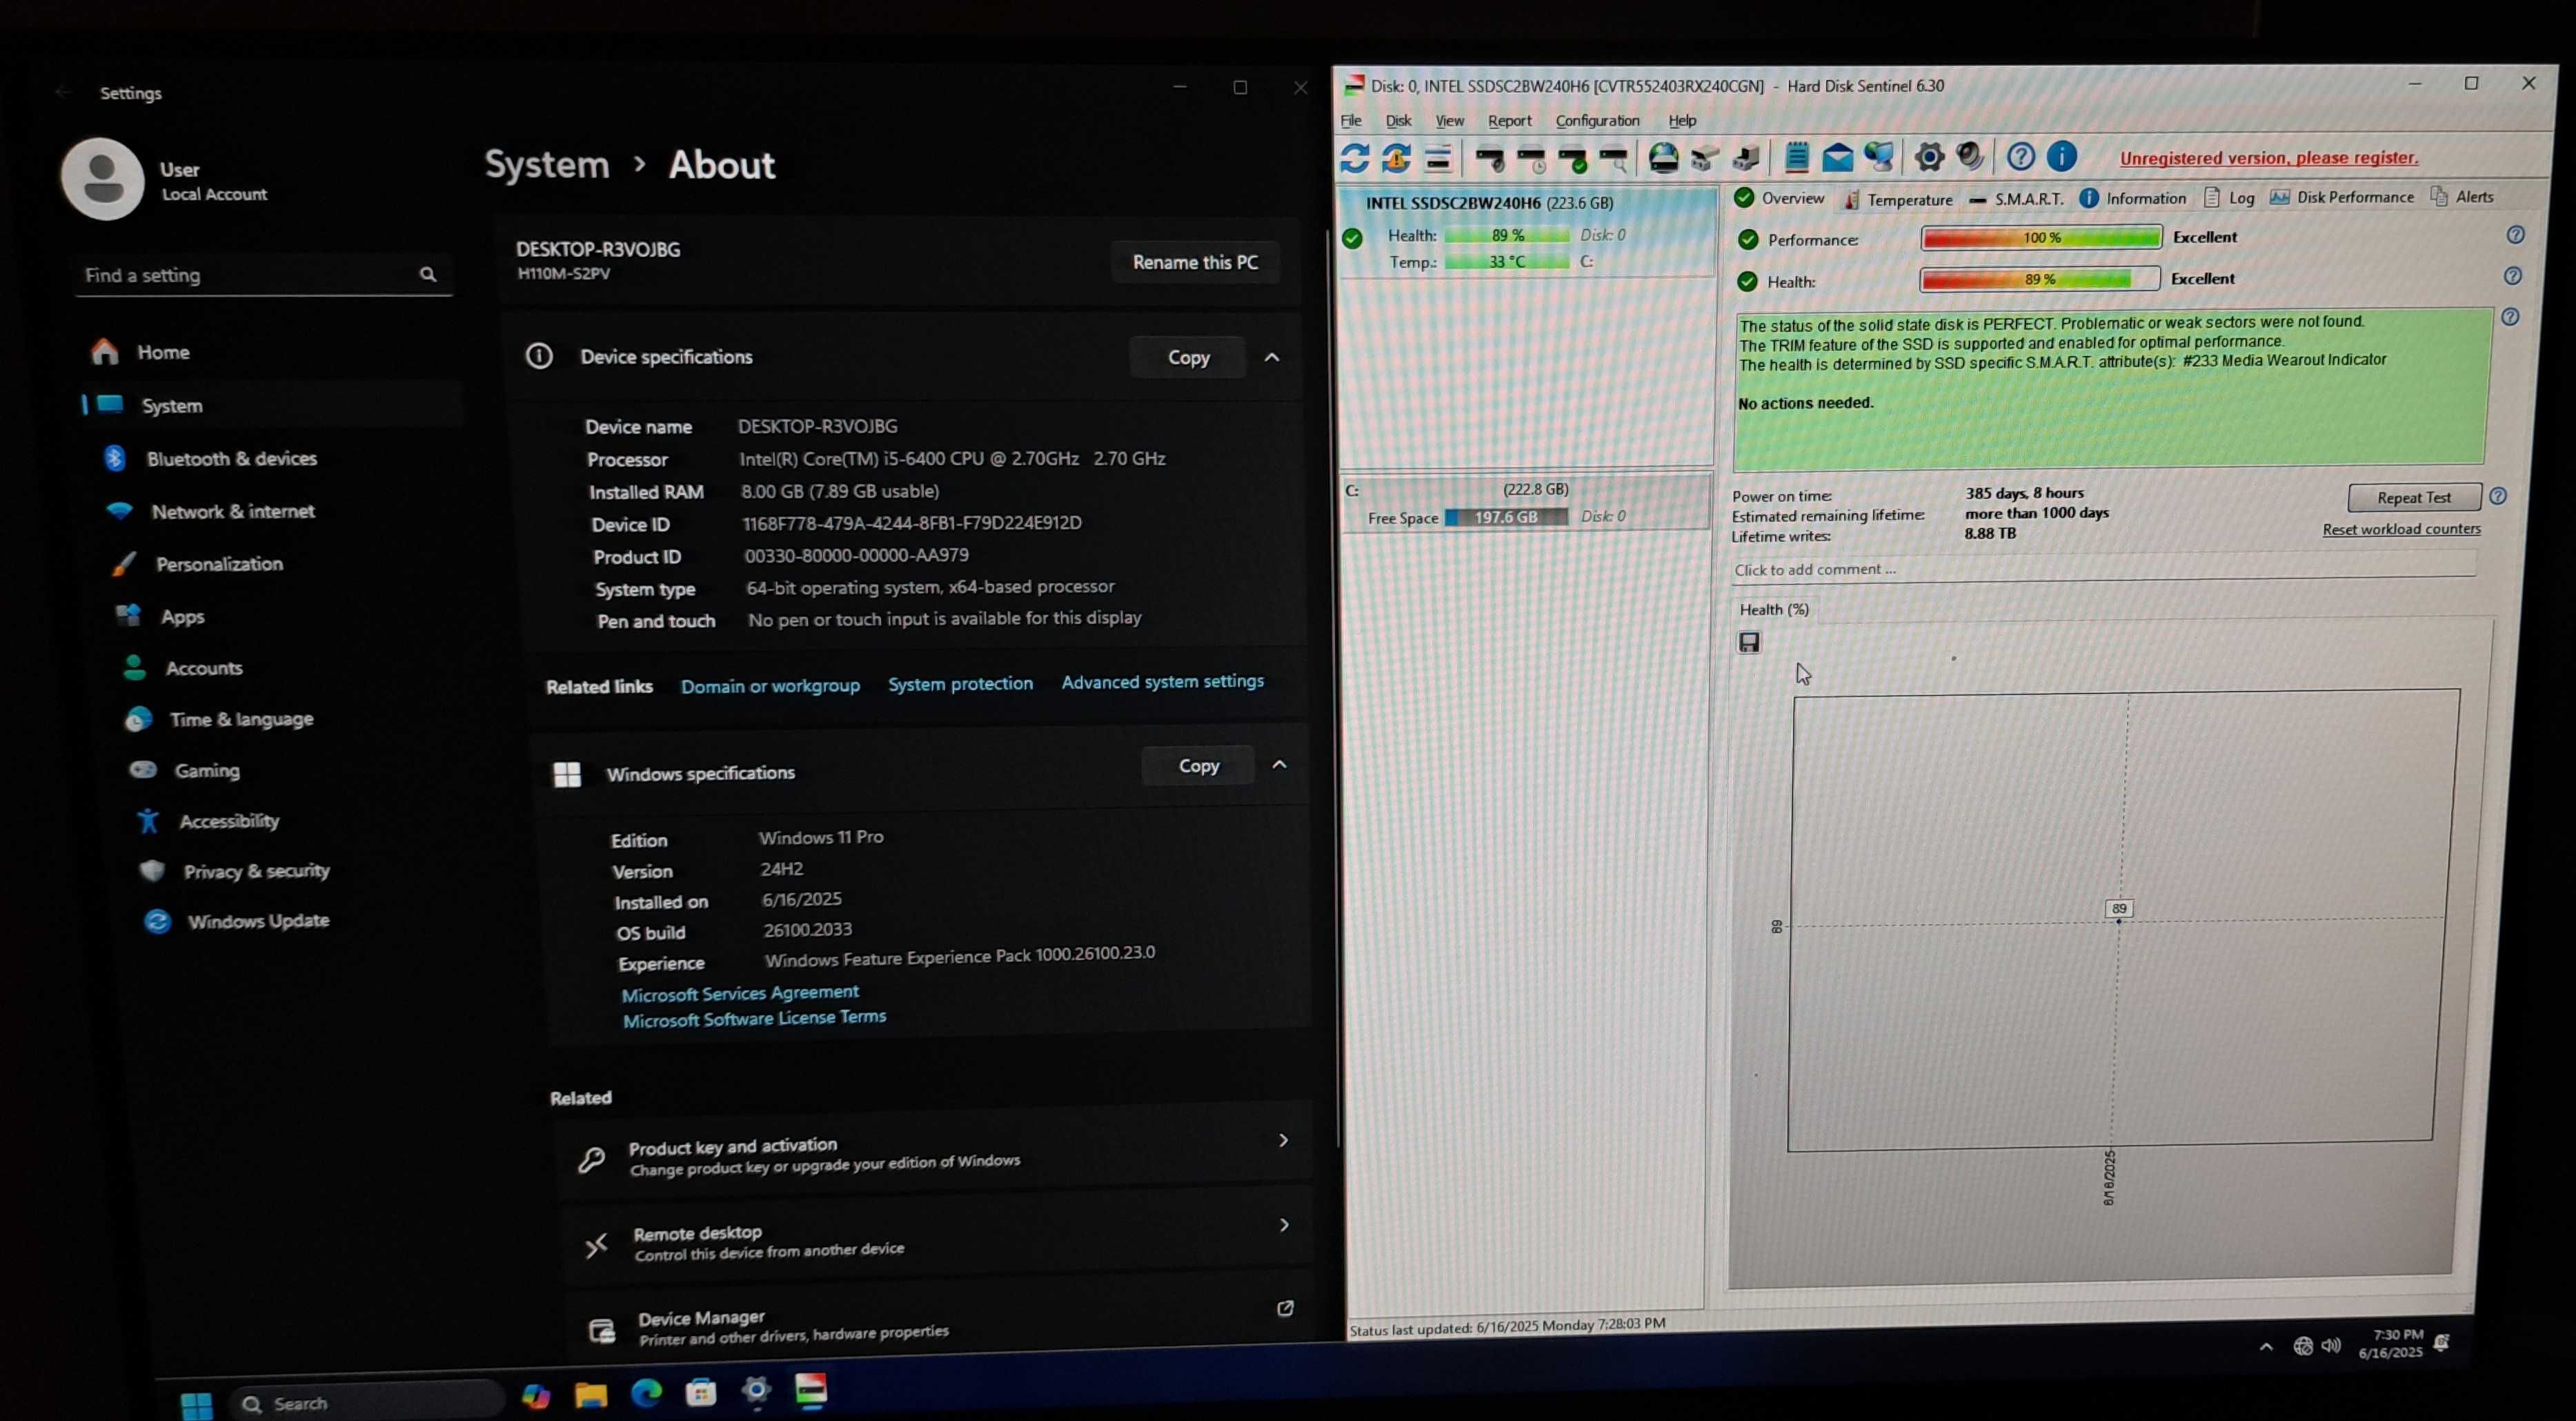This screenshot has height=1421, width=2576.
Task: Click the 89 data point on health graph
Action: point(2118,921)
